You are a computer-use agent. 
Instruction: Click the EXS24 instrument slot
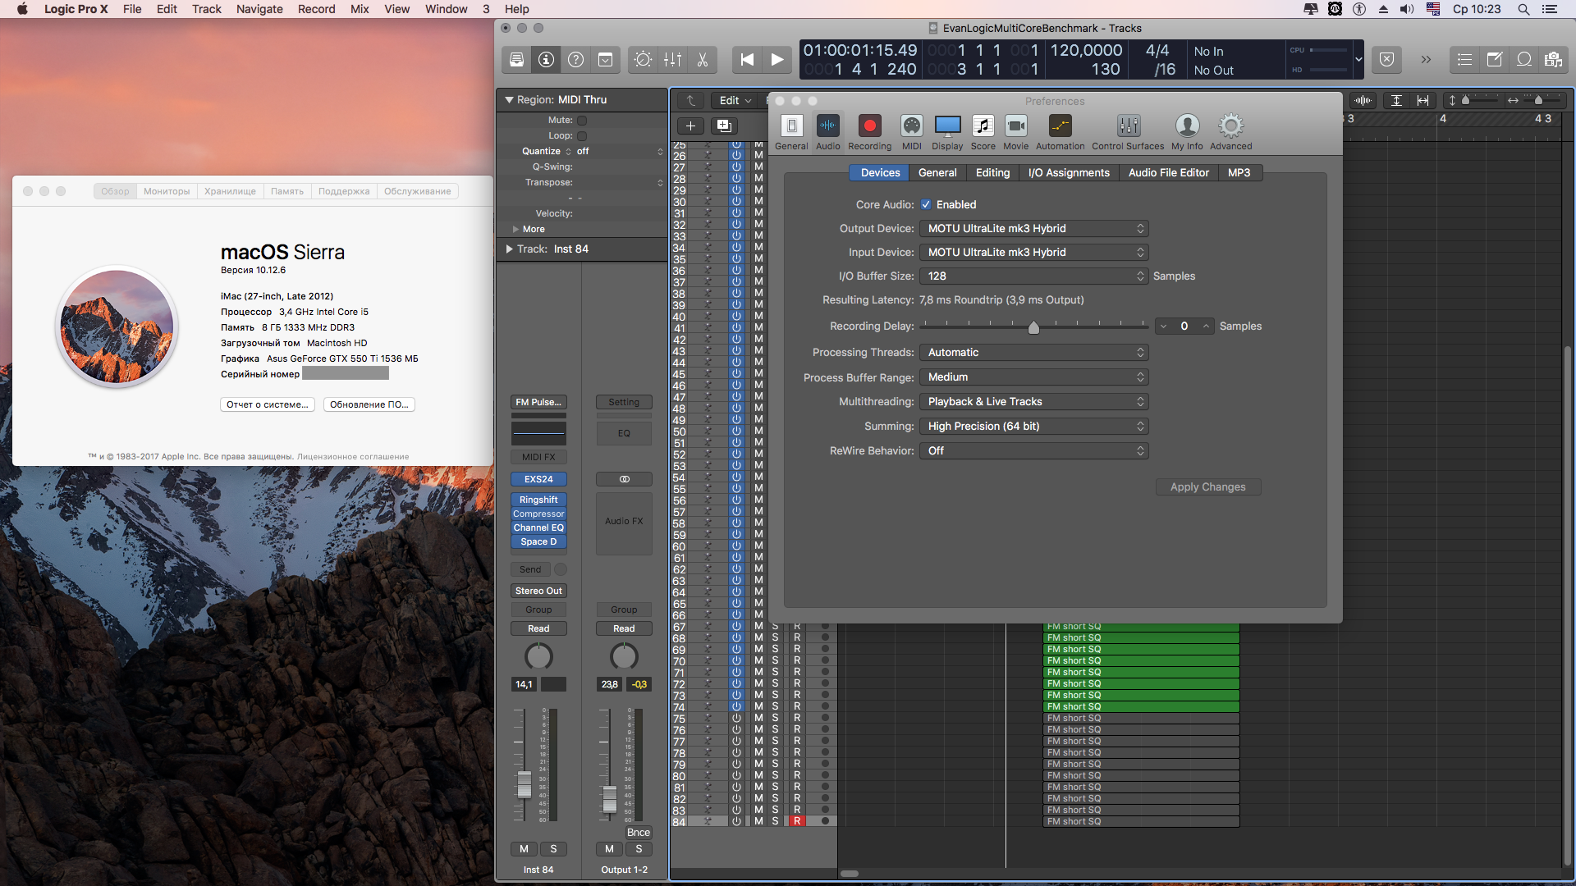[x=538, y=479]
